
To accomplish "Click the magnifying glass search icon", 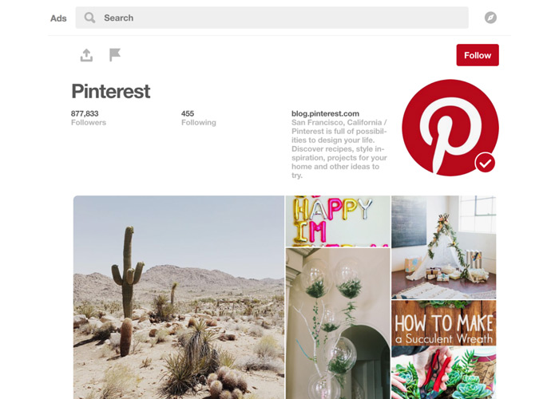I will 89,18.
